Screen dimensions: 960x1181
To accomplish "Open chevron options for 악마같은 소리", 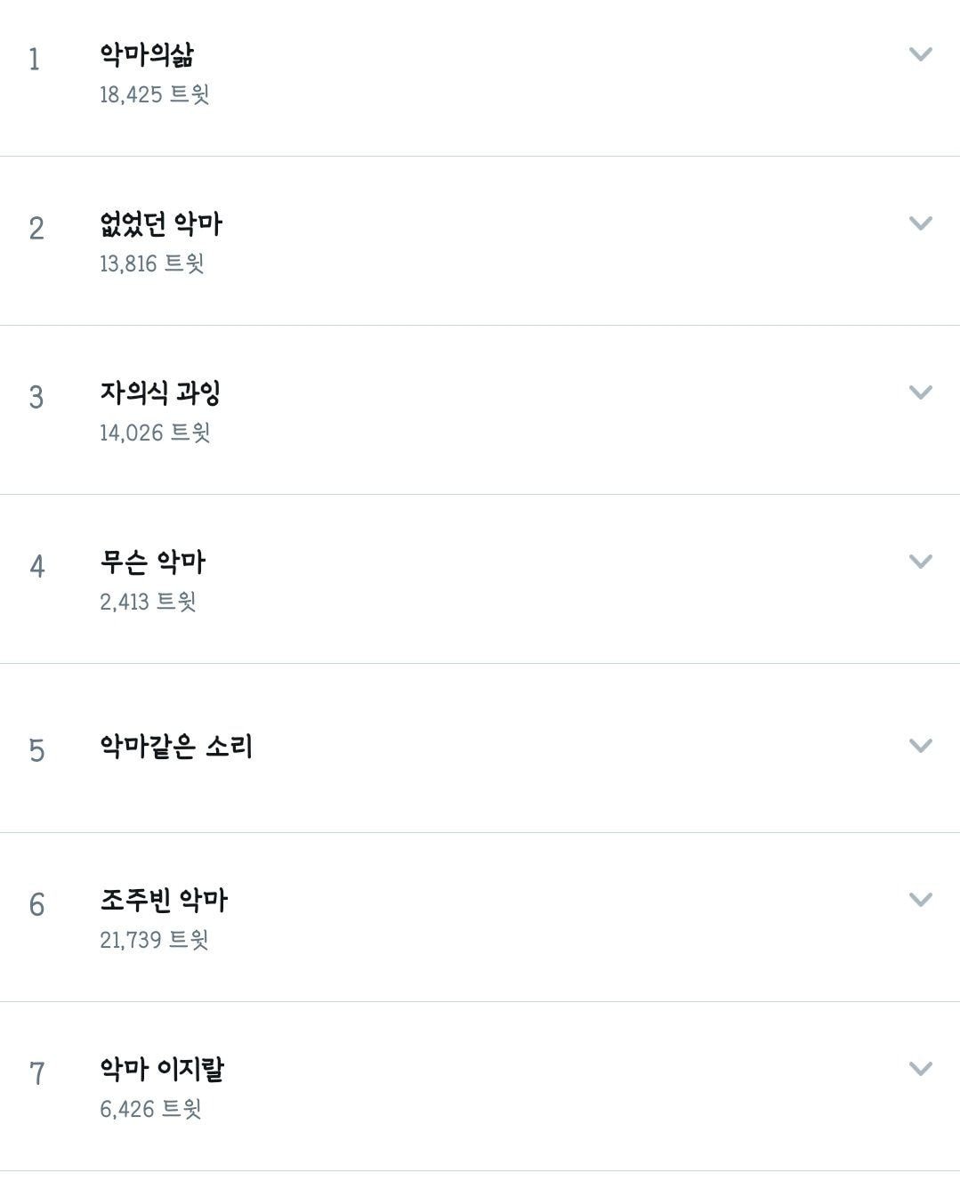I will (920, 746).
